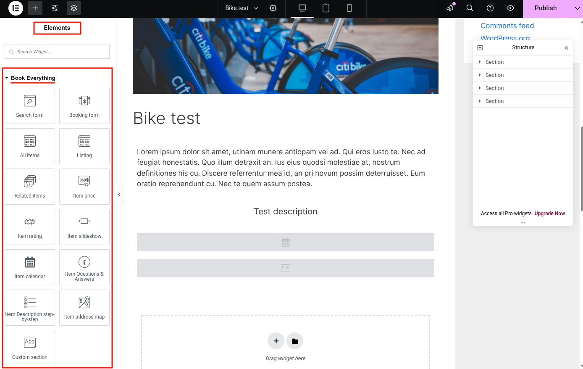Viewport: 583px width, 369px height.
Task: Open the help question mark icon
Action: 490,8
